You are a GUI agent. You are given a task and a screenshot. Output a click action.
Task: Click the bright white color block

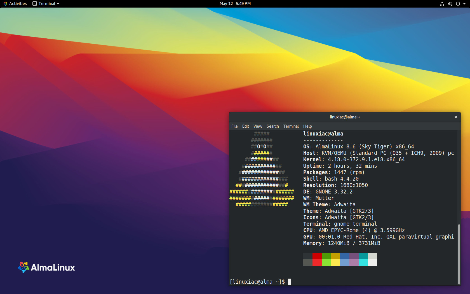click(372, 262)
